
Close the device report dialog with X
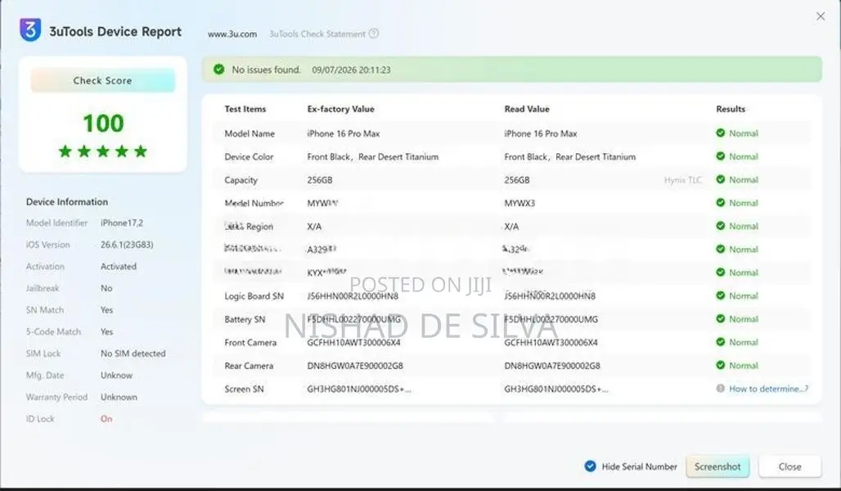point(821,16)
